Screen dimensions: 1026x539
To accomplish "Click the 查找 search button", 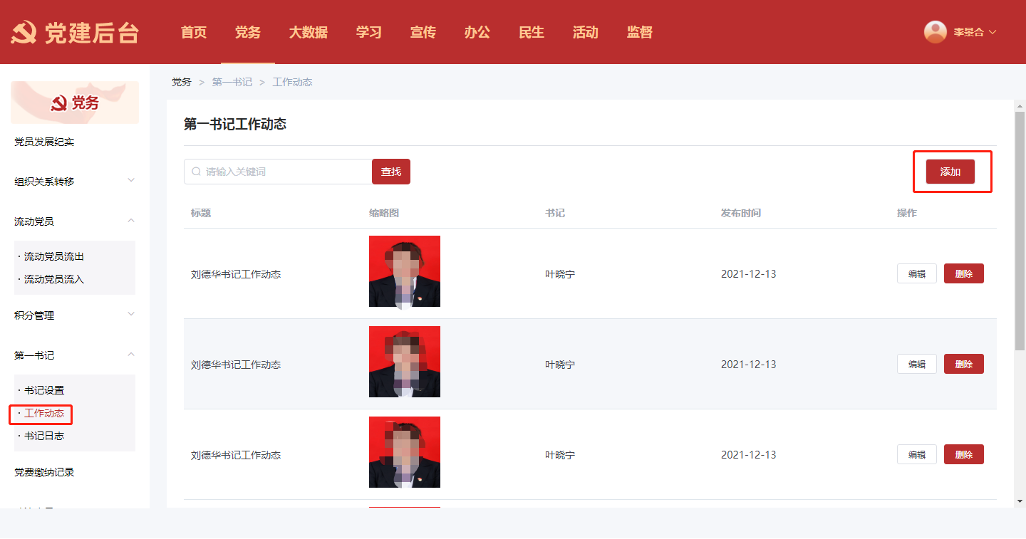I will 391,172.
